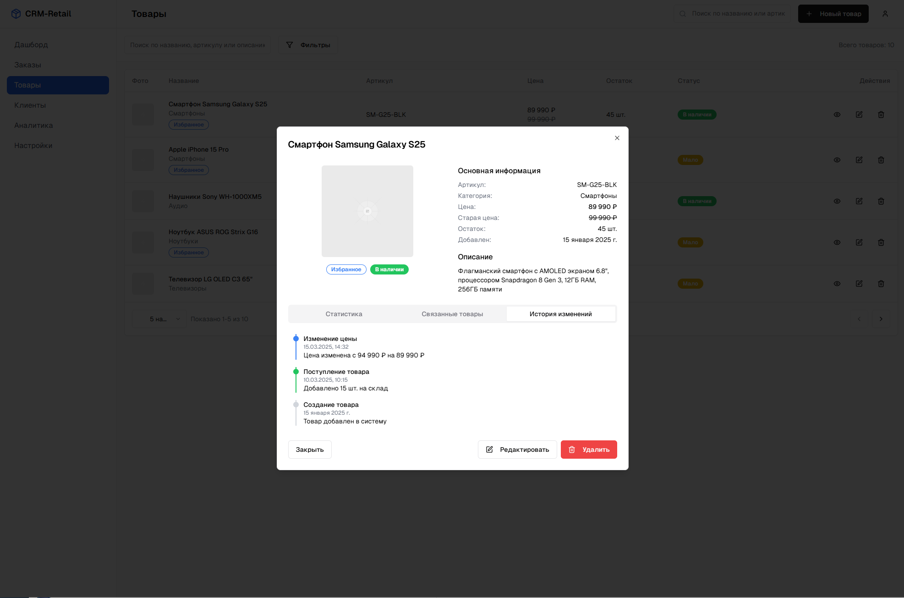Click the Остаток column header

[x=619, y=81]
